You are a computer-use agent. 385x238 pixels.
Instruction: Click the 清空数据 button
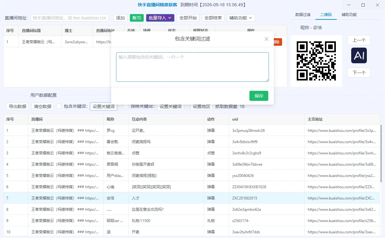[43, 106]
